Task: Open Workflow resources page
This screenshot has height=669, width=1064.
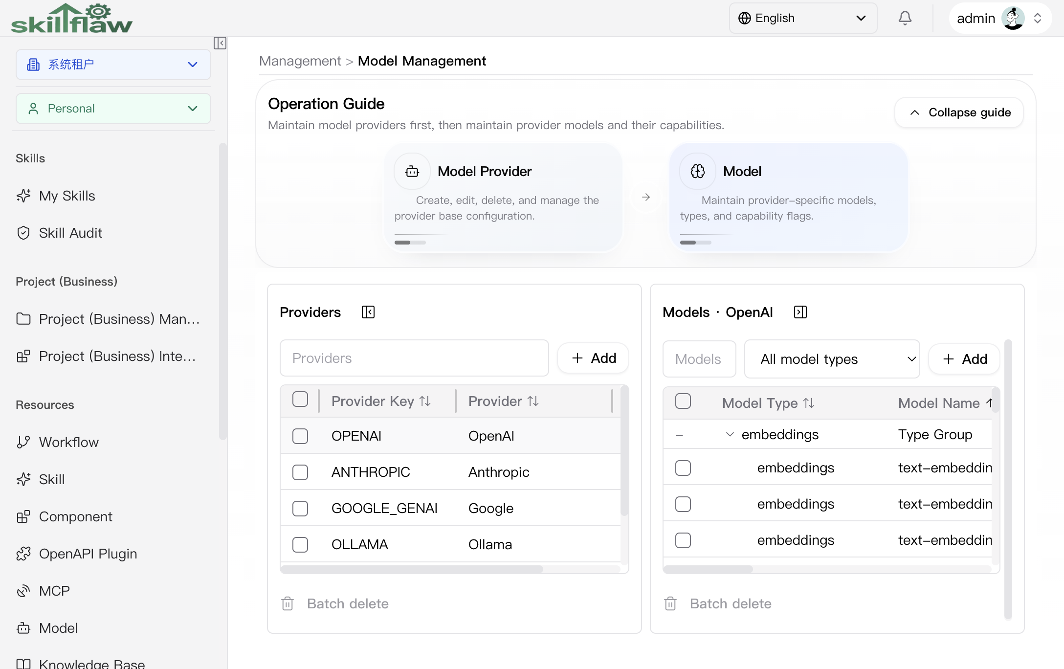Action: (69, 442)
